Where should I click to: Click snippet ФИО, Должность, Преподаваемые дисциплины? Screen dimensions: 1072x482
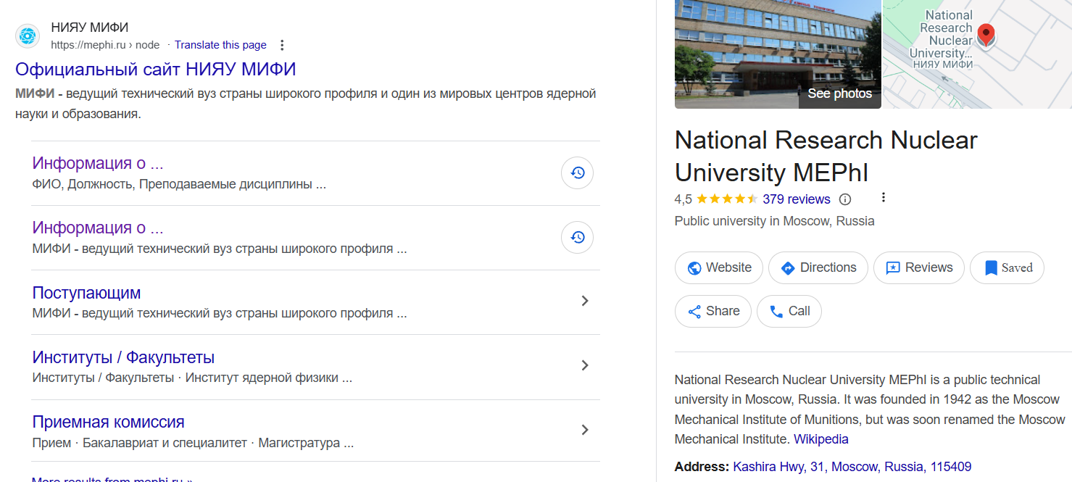[179, 184]
